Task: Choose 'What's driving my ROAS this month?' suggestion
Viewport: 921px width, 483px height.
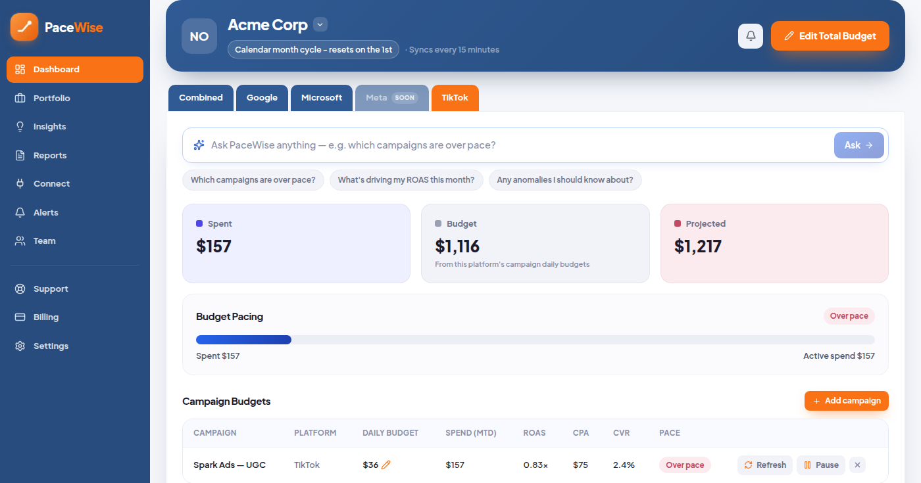Action: click(407, 180)
